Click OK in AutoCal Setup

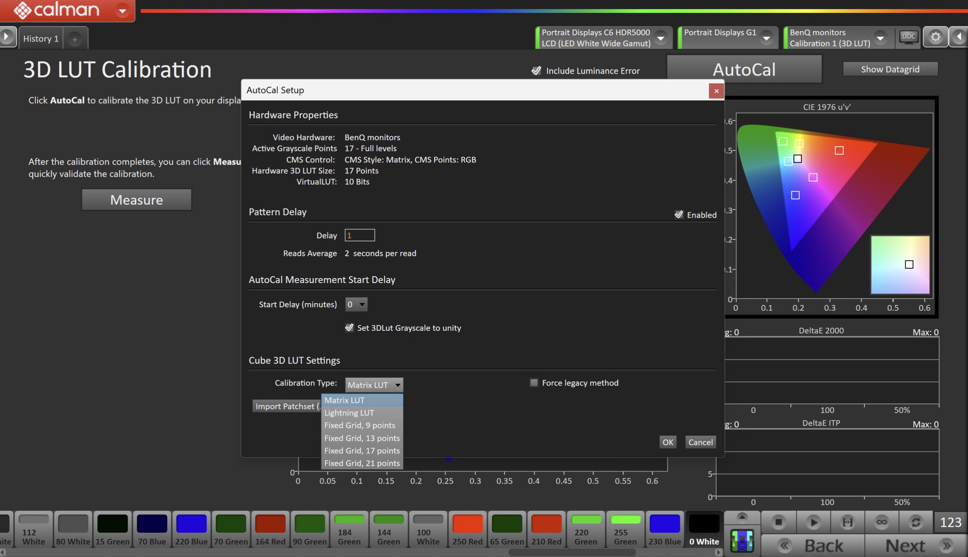668,442
